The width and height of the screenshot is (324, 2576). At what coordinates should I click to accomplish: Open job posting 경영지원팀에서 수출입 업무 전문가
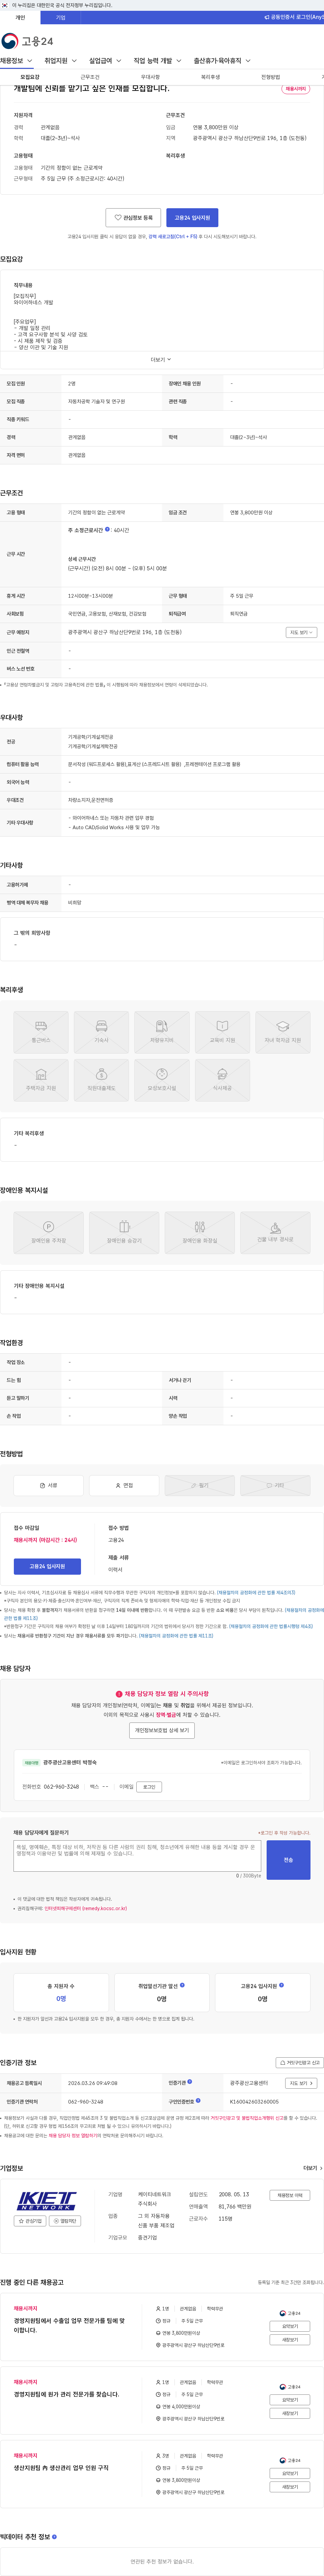[x=69, y=2325]
